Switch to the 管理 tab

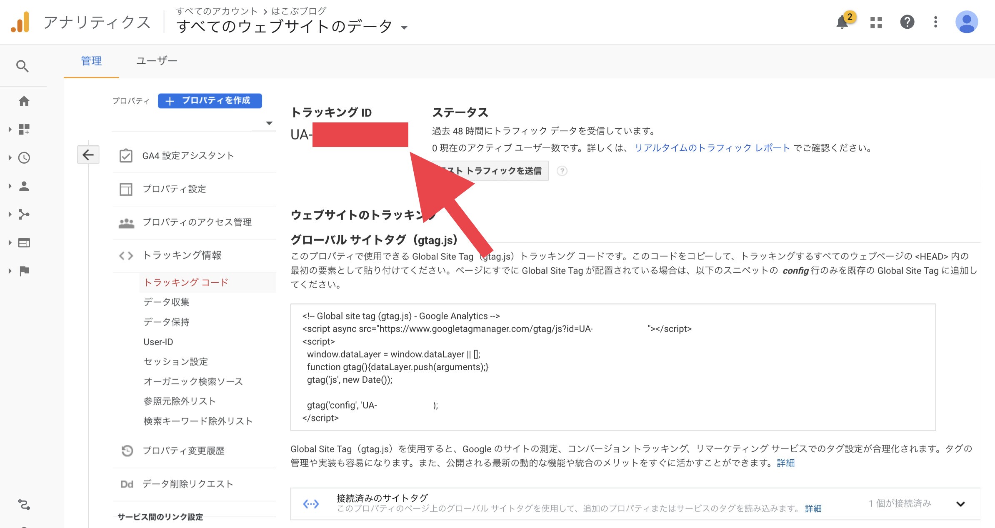click(x=91, y=61)
